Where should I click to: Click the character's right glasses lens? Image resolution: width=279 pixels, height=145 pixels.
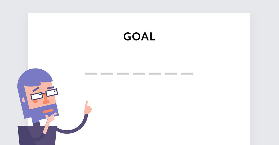coord(51,93)
